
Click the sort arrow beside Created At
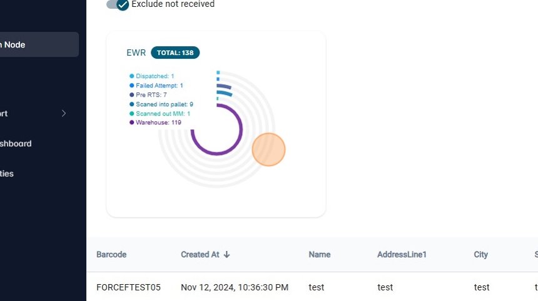coord(227,255)
